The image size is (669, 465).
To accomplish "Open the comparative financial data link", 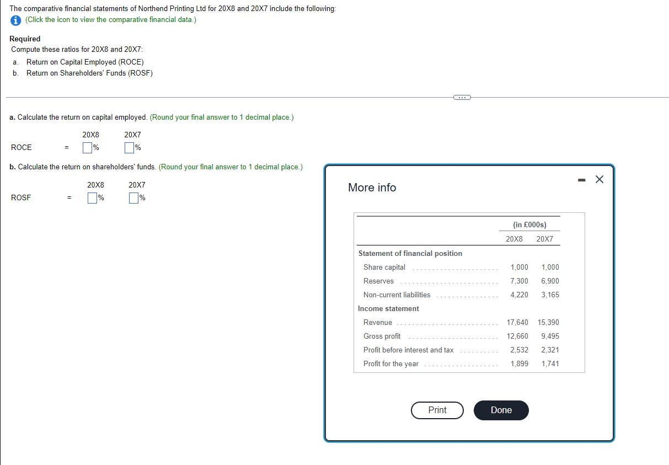I will pos(110,20).
